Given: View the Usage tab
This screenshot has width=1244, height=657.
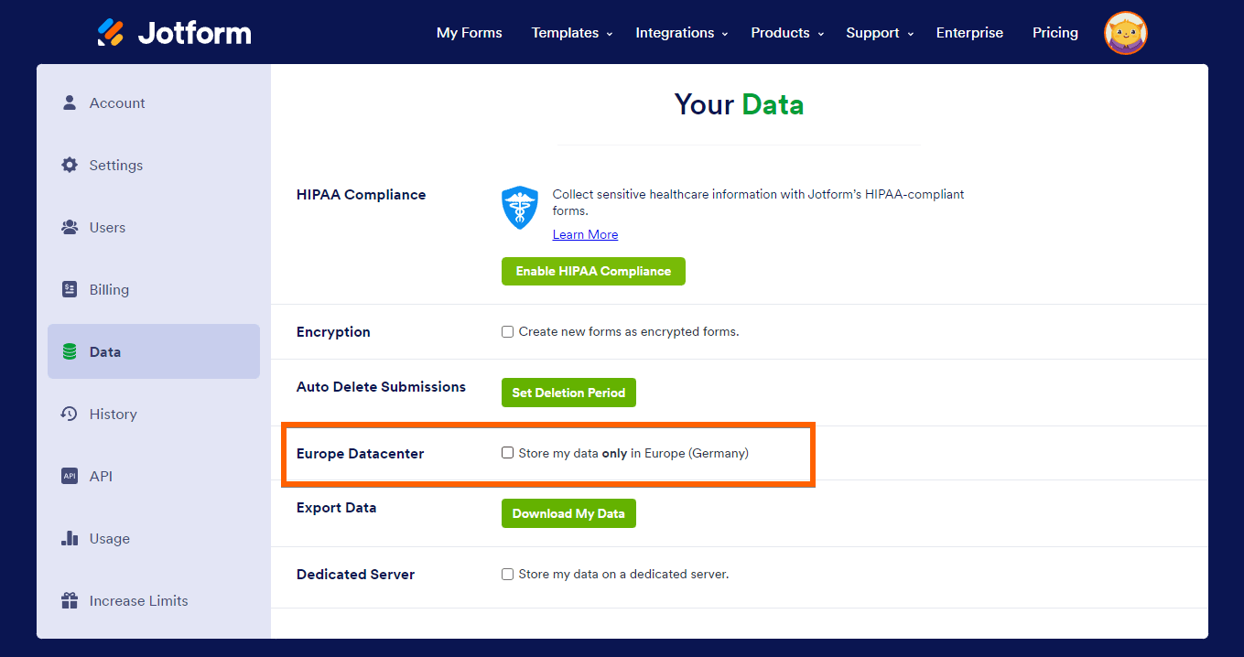Looking at the screenshot, I should click(154, 538).
